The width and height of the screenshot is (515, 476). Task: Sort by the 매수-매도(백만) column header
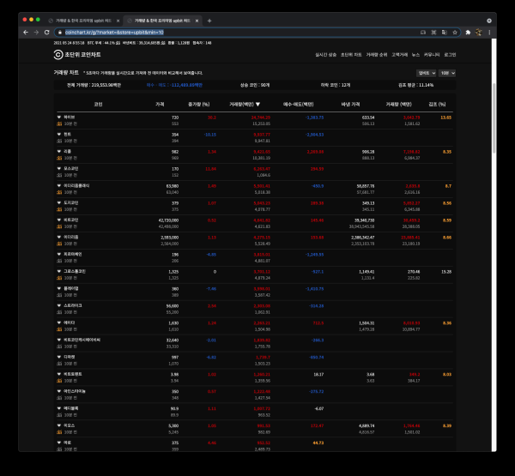pos(298,104)
